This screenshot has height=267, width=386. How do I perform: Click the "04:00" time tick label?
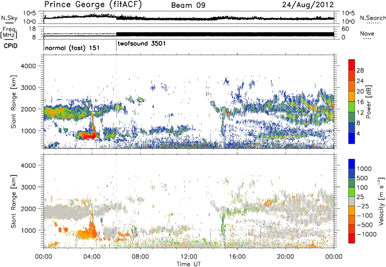pos(92,256)
